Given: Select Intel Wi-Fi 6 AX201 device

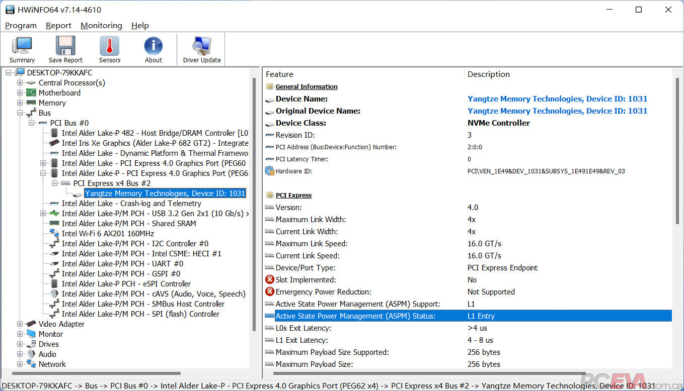Looking at the screenshot, I should [108, 234].
